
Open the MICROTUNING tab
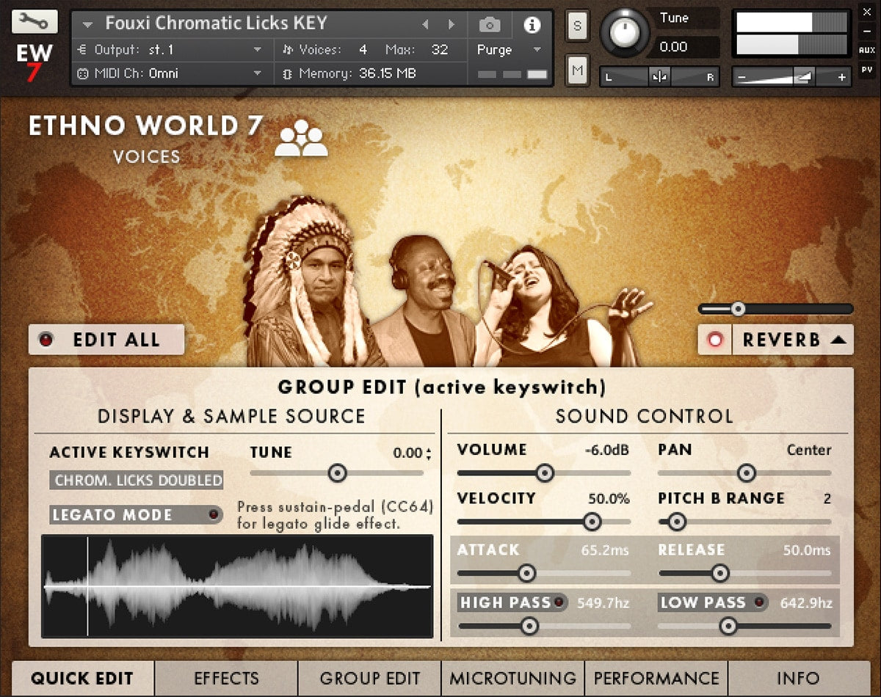pos(512,678)
